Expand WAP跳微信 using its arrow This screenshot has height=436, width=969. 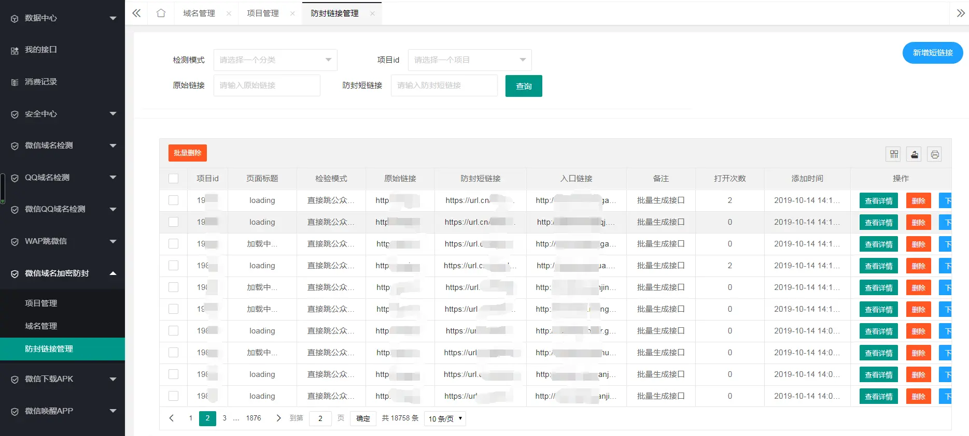(113, 241)
